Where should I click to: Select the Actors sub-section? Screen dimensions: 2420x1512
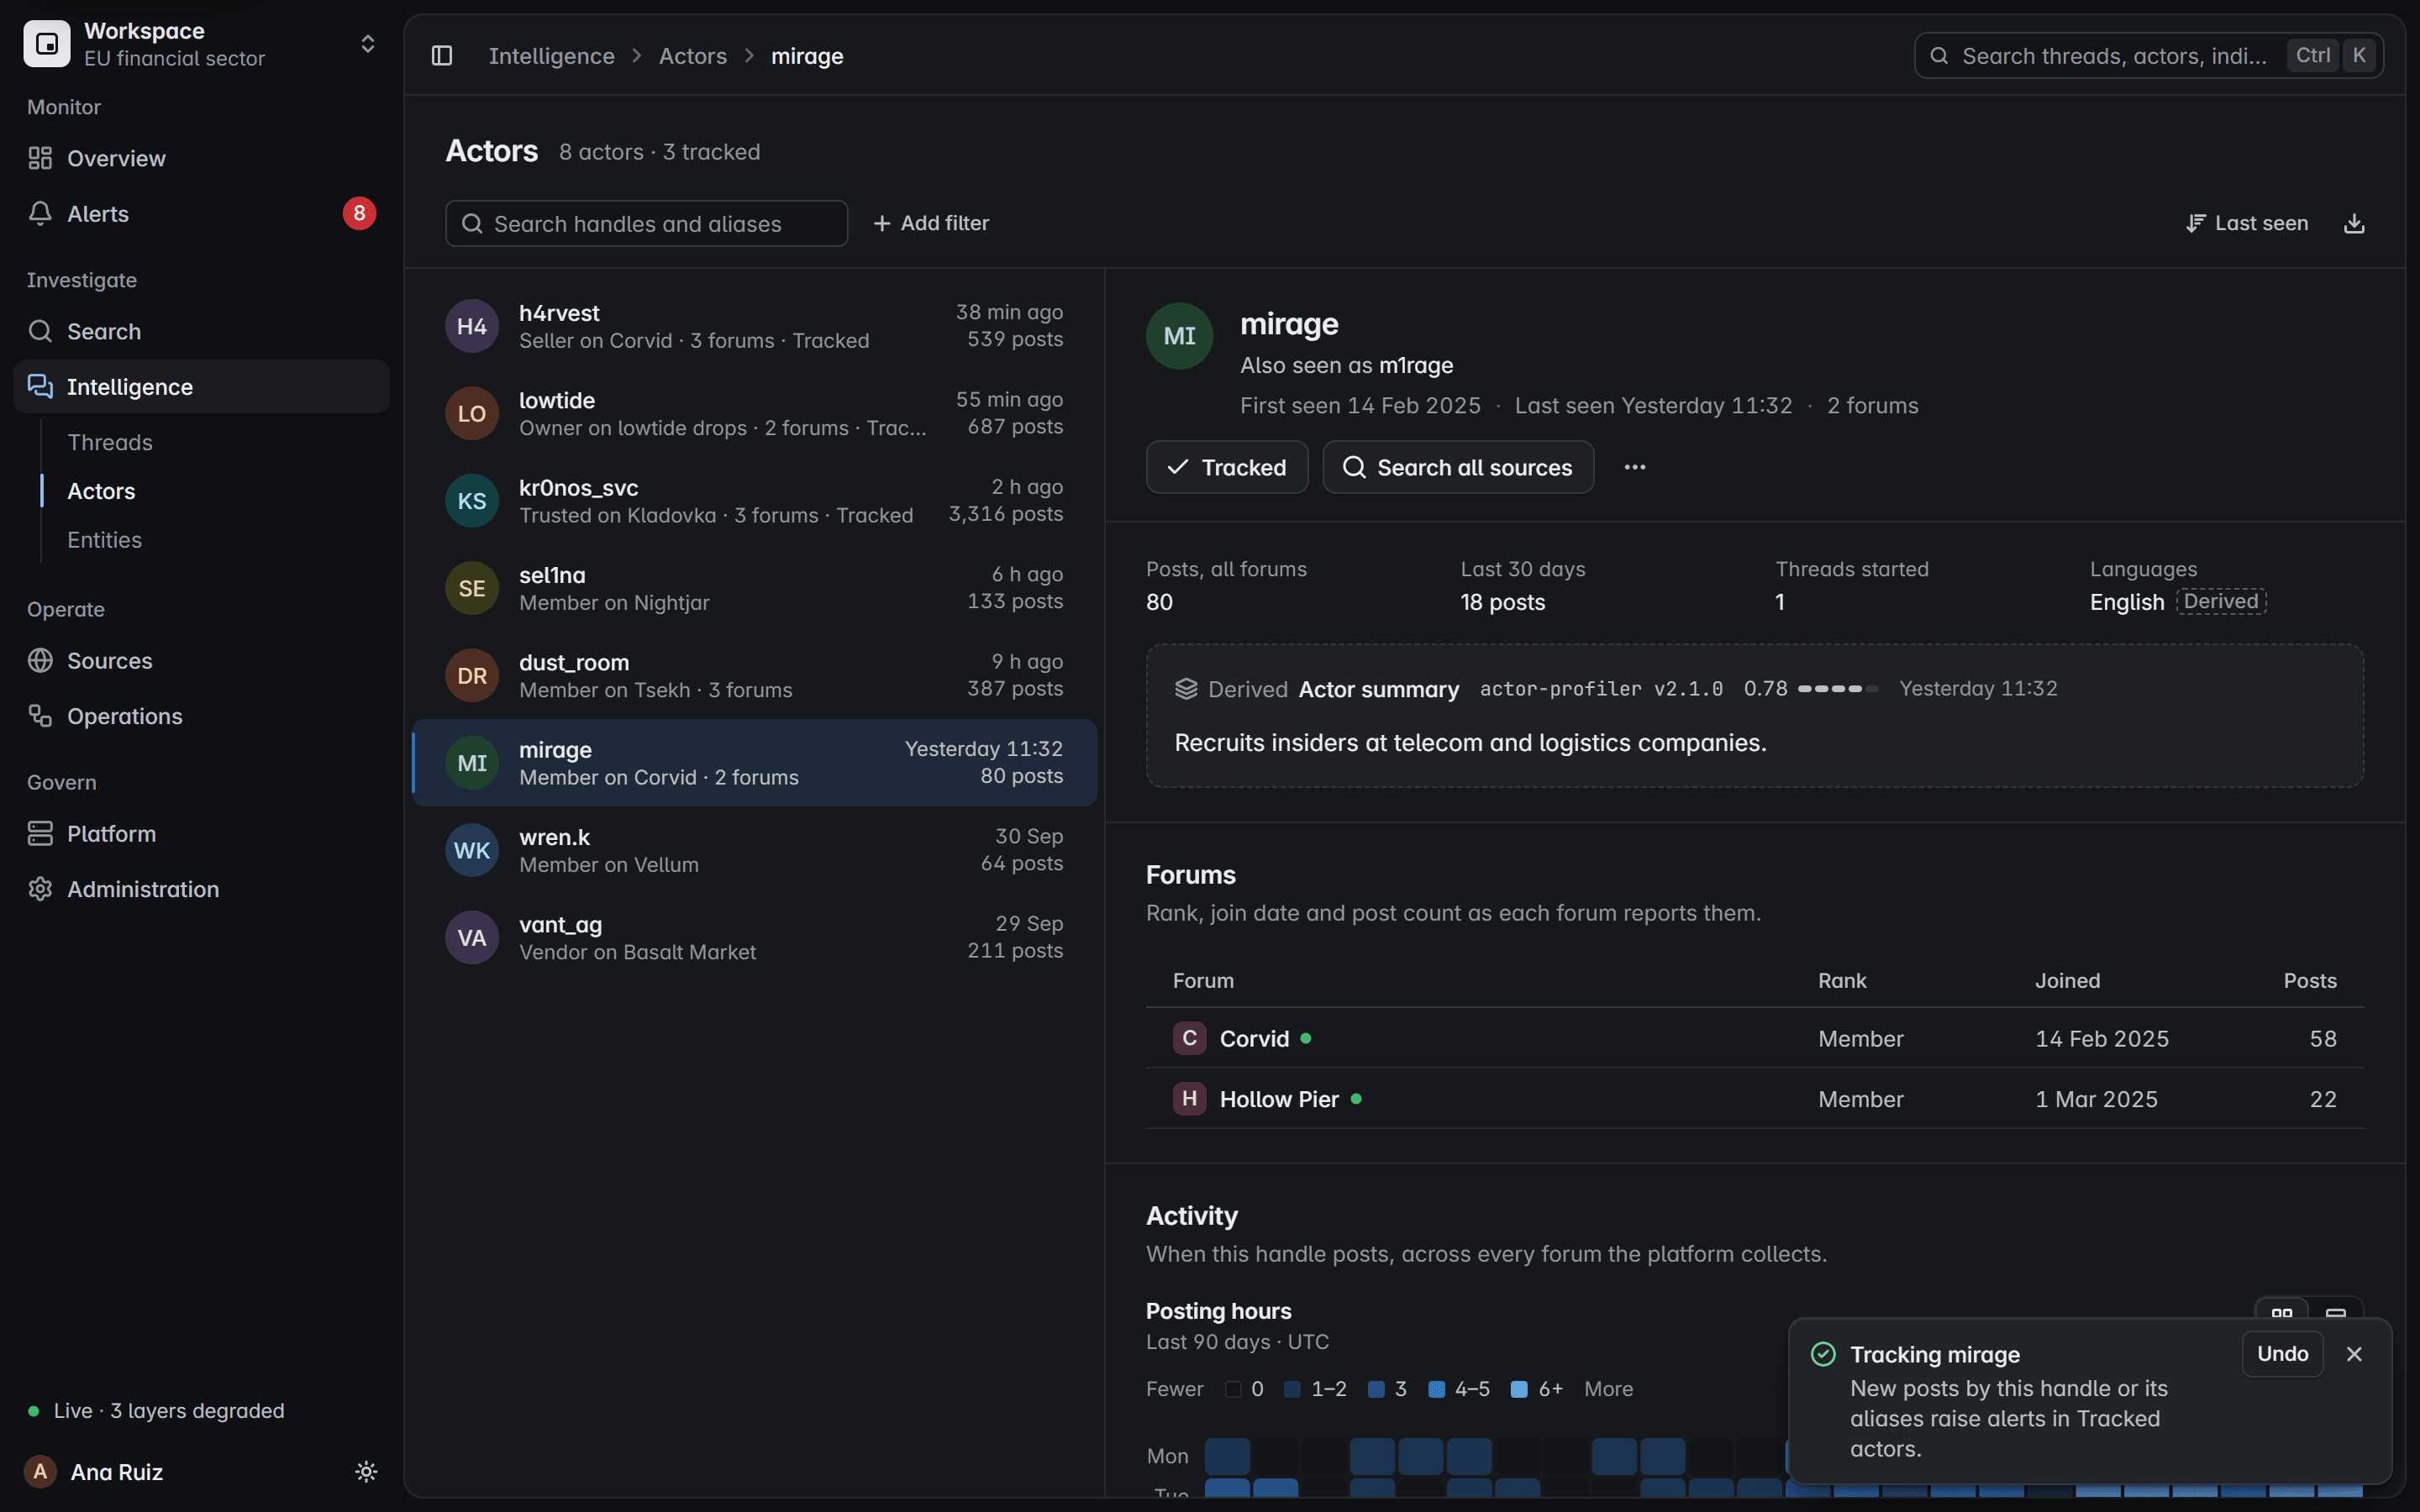click(101, 491)
